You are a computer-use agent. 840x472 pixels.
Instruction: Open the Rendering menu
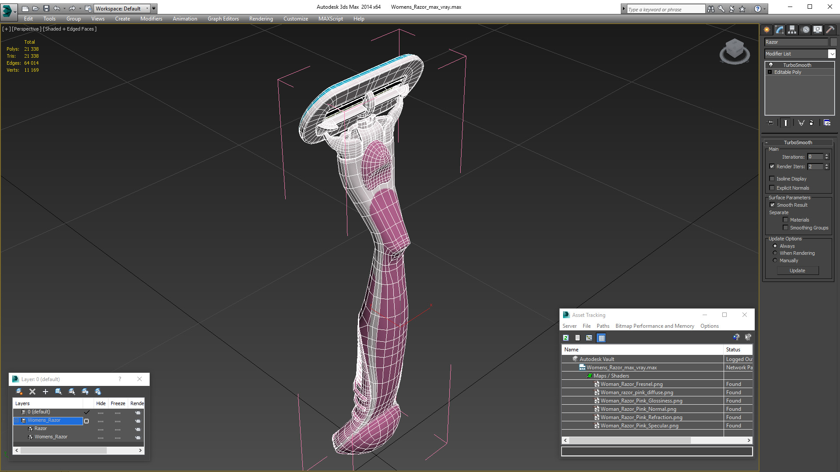(x=261, y=19)
